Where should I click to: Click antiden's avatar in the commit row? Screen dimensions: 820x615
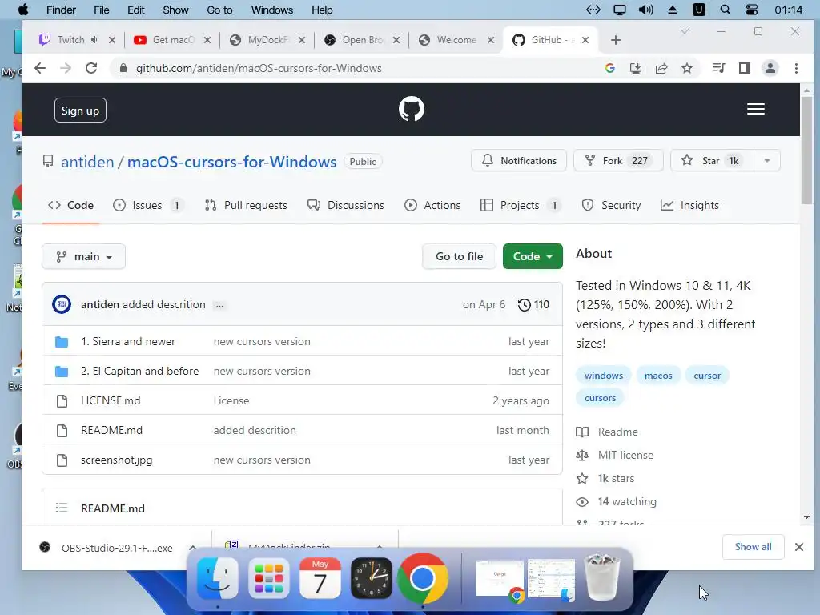click(62, 304)
